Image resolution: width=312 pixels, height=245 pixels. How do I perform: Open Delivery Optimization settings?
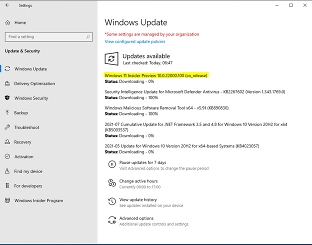pos(34,83)
